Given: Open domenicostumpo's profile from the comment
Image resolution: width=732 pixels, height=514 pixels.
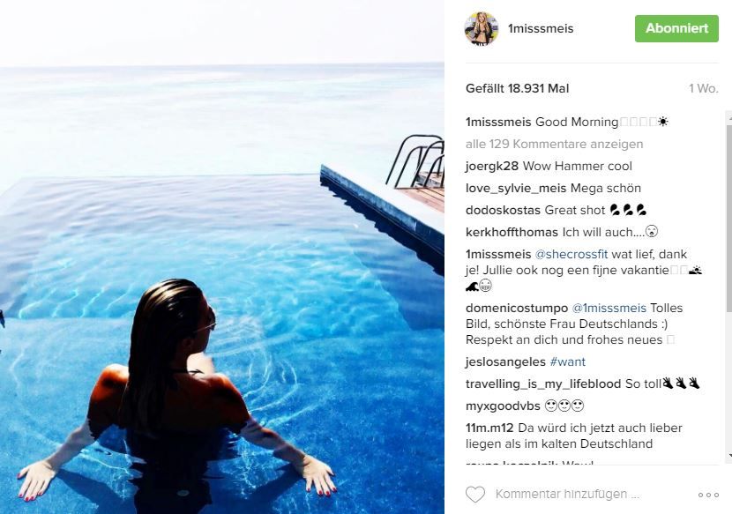Looking at the screenshot, I should [517, 308].
